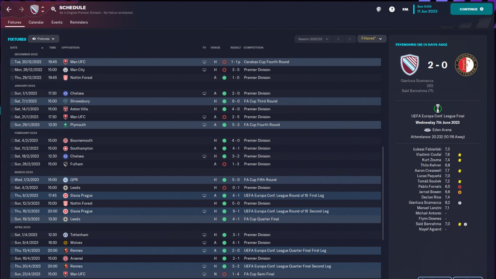Click the Feyenoord club crest
The height and width of the screenshot is (279, 496).
tap(466, 65)
